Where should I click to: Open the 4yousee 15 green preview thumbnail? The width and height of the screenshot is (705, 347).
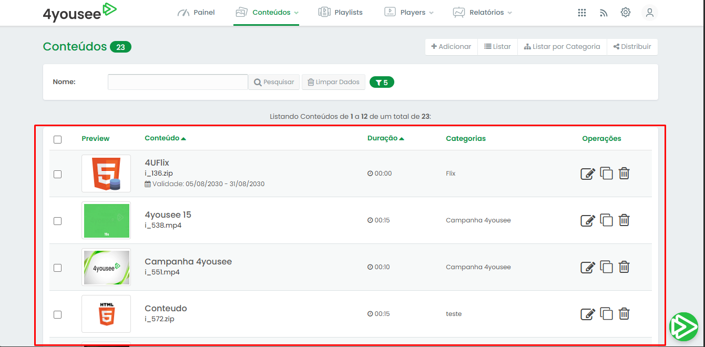106,220
